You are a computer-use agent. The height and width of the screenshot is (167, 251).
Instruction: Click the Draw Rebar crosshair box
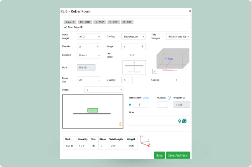click(x=133, y=68)
